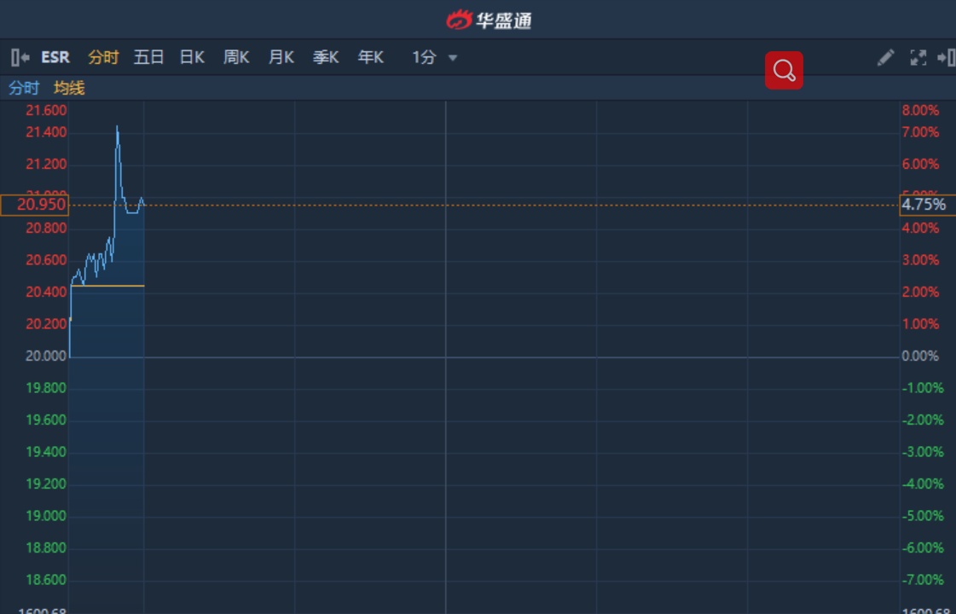Viewport: 956px width, 614px height.
Task: Click the 18.600 price axis label
Action: coord(46,580)
